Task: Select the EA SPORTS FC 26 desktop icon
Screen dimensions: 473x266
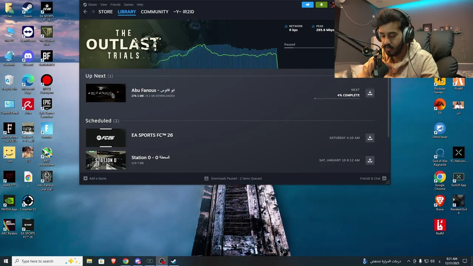Action: 47,12
